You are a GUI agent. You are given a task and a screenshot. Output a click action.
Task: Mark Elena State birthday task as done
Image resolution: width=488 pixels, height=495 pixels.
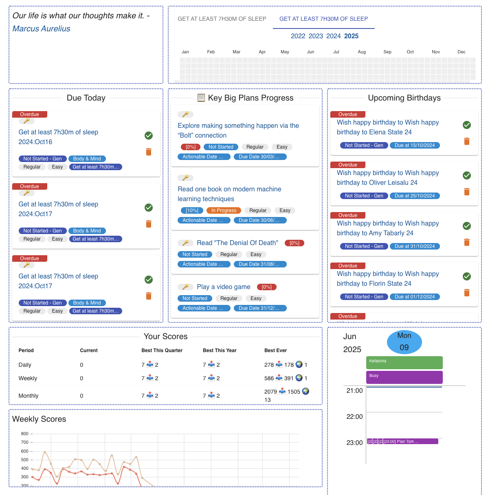click(467, 125)
